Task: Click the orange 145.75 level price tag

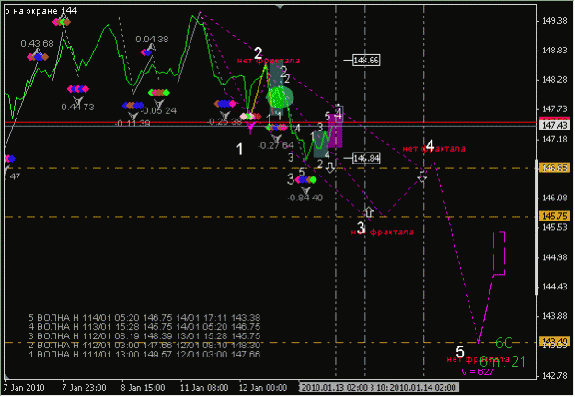Action: click(555, 216)
